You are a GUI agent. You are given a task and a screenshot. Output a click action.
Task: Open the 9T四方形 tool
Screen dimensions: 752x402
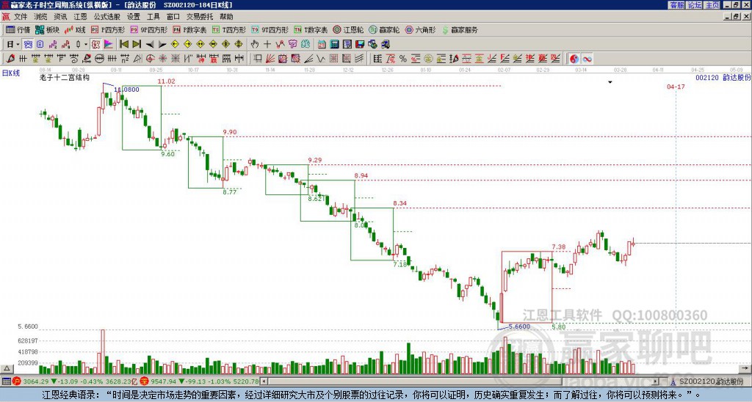click(270, 29)
